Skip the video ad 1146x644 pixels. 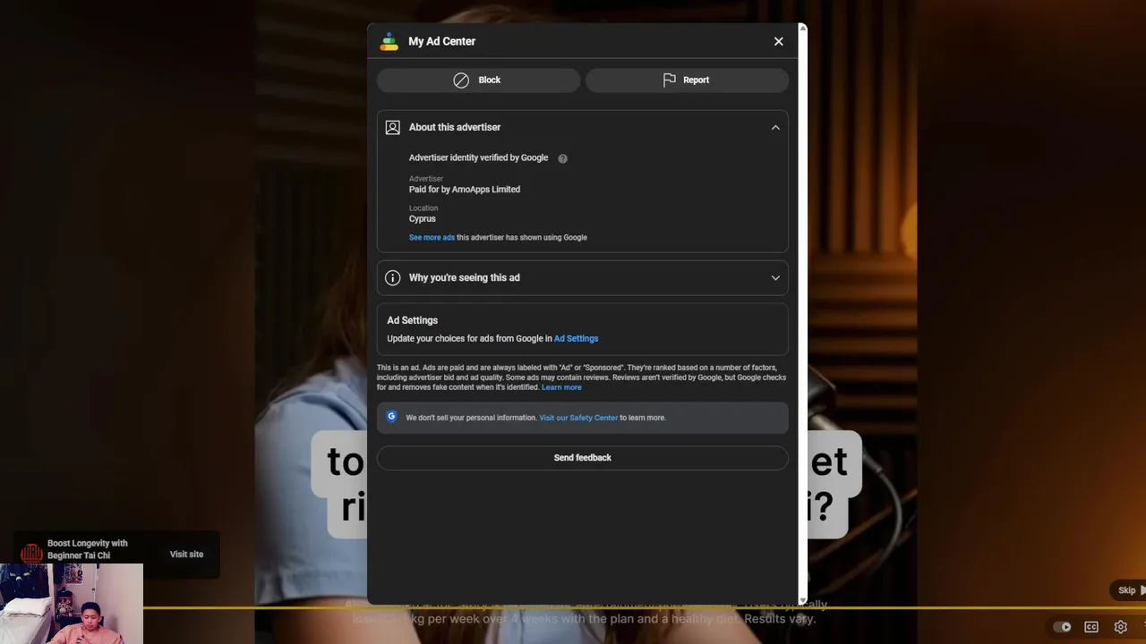coord(1130,590)
